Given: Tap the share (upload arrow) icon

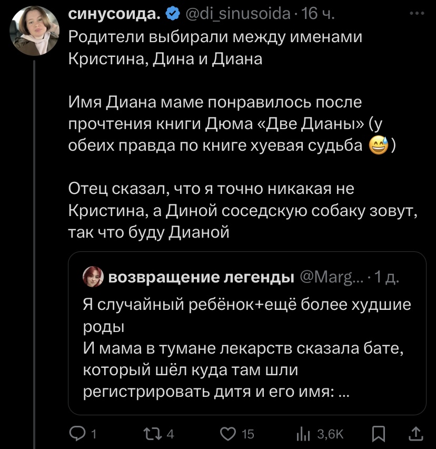Looking at the screenshot, I should [415, 433].
